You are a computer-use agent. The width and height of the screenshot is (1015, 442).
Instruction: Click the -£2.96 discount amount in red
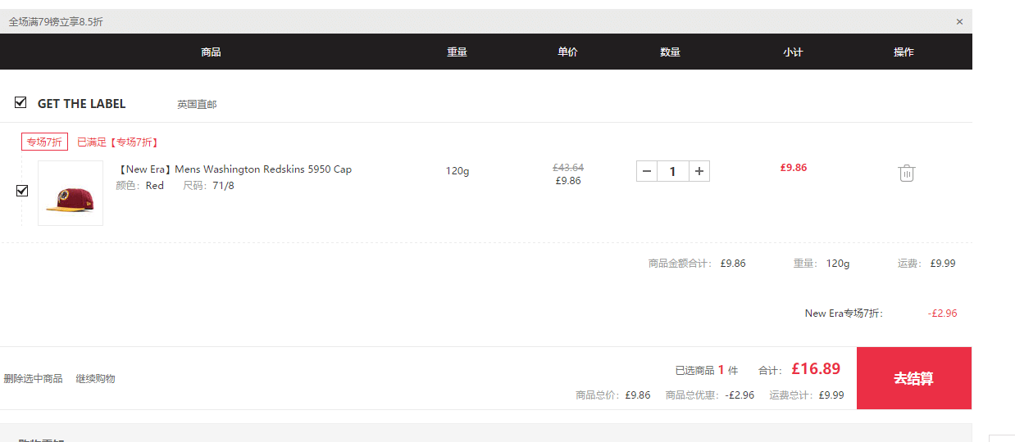point(942,313)
